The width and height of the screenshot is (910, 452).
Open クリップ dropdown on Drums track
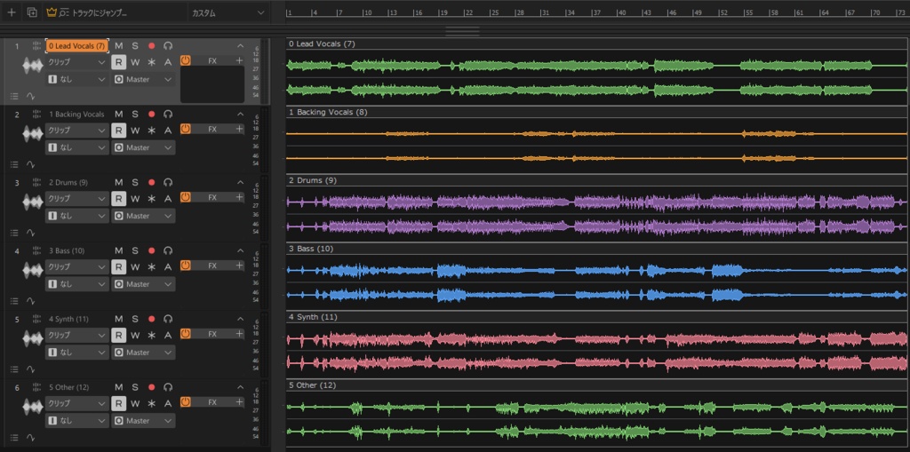click(x=77, y=198)
